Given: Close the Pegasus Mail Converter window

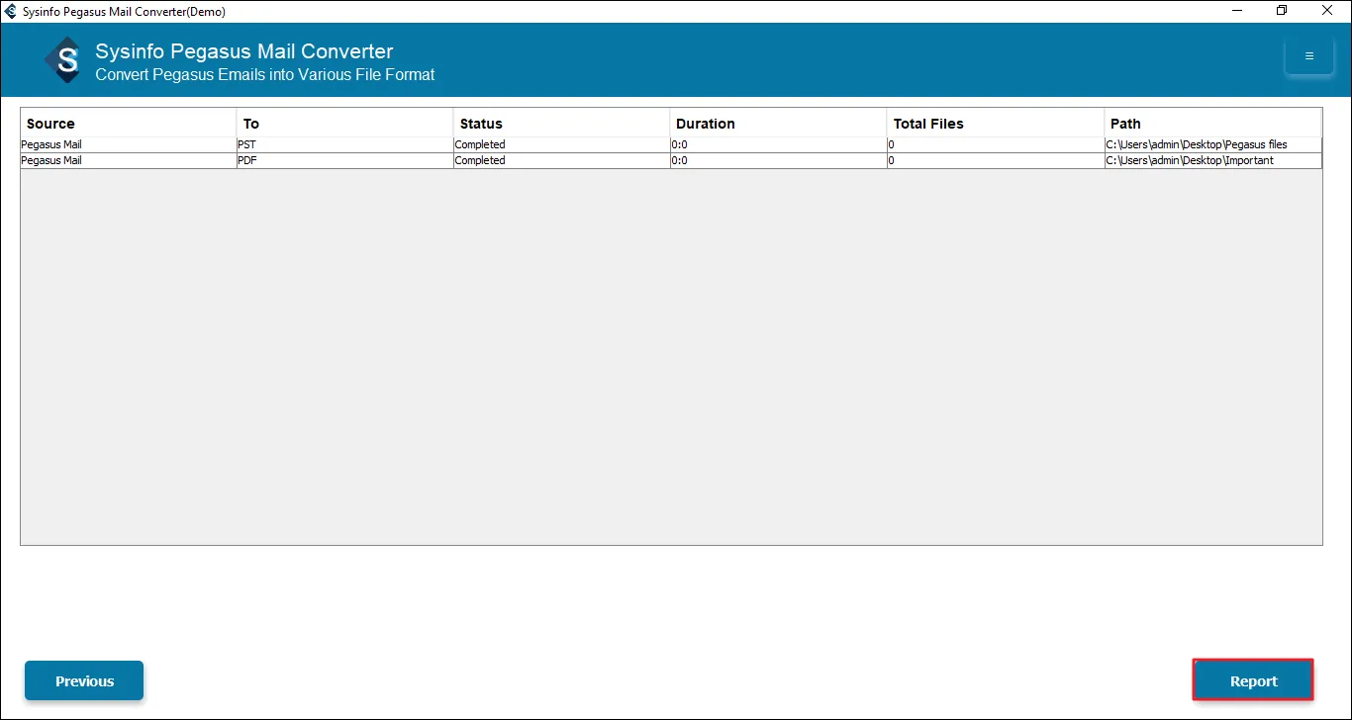Looking at the screenshot, I should 1327,11.
